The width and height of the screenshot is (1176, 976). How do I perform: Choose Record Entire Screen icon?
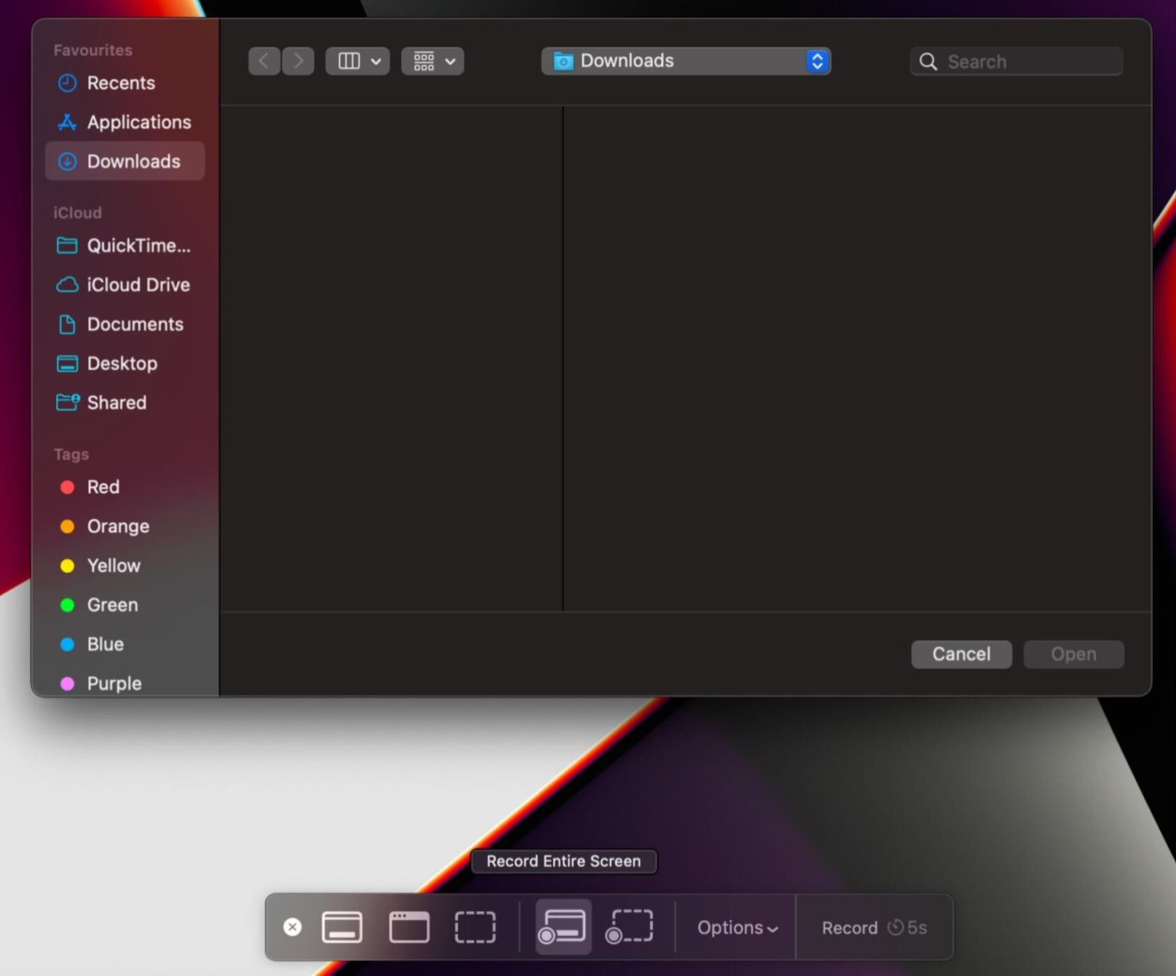pos(563,927)
